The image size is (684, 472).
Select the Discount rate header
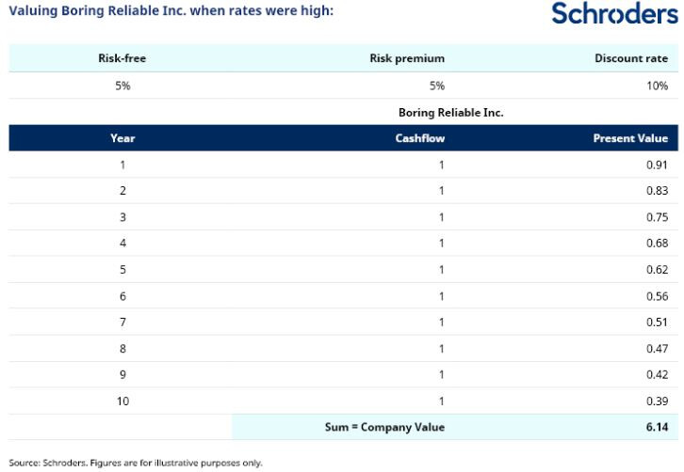[630, 58]
